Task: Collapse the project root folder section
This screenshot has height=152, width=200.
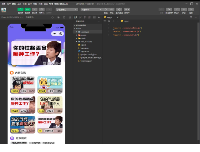Action: click(88, 28)
